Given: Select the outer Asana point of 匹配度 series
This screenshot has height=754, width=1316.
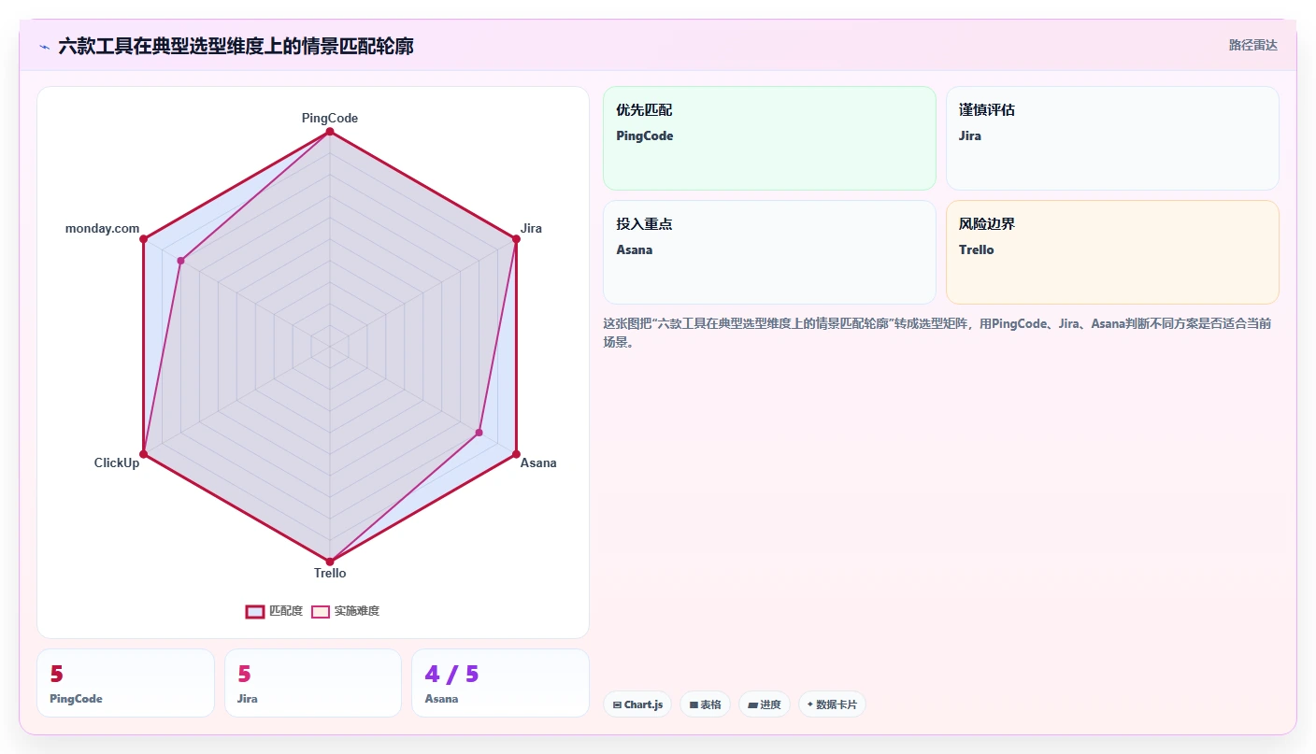Looking at the screenshot, I should [x=516, y=454].
